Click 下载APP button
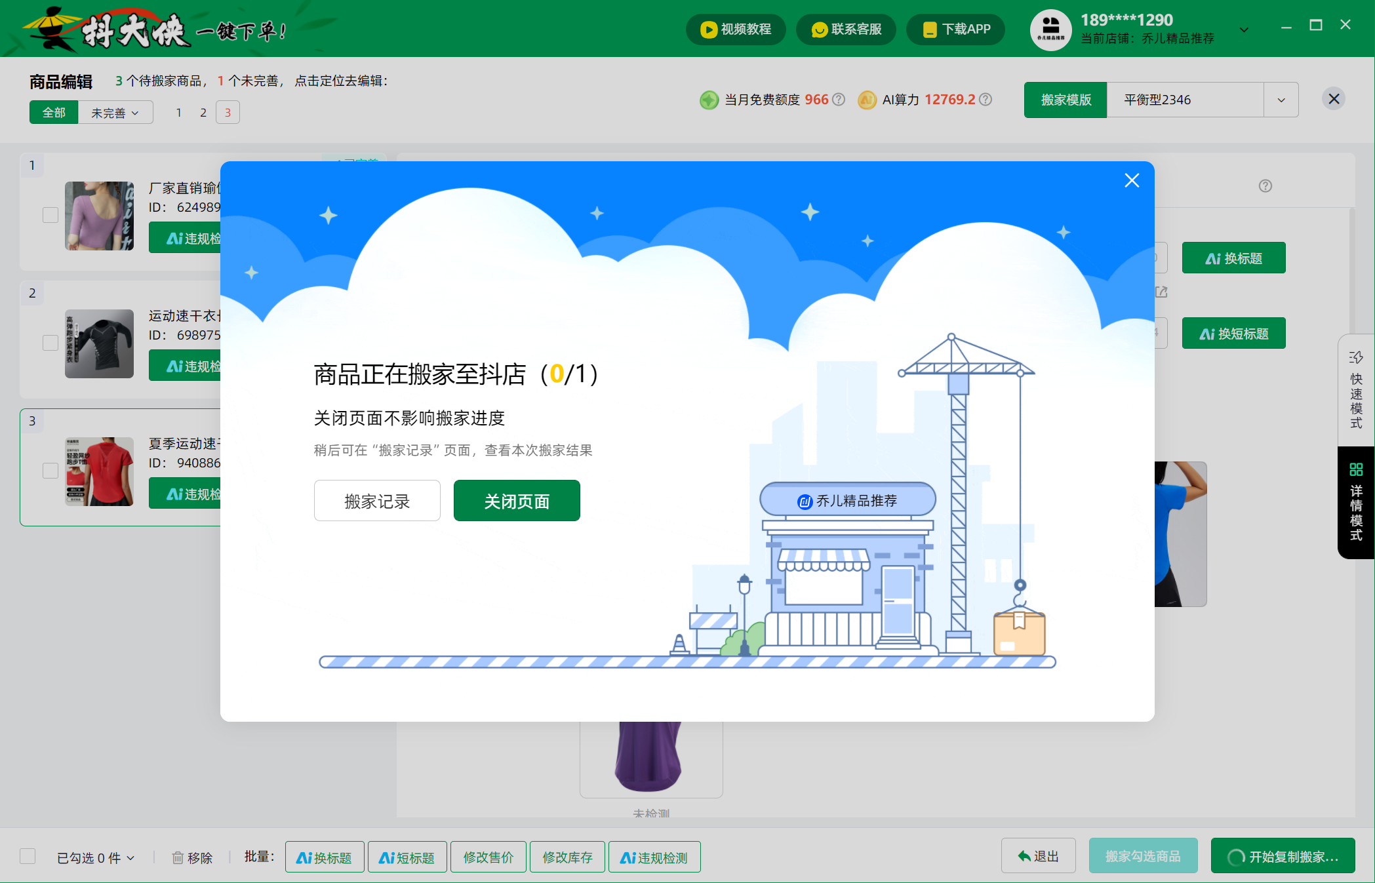 tap(956, 29)
